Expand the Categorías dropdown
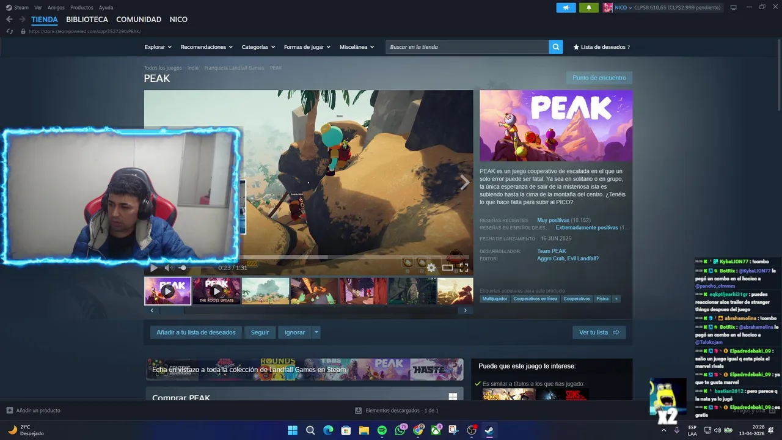 coord(258,47)
